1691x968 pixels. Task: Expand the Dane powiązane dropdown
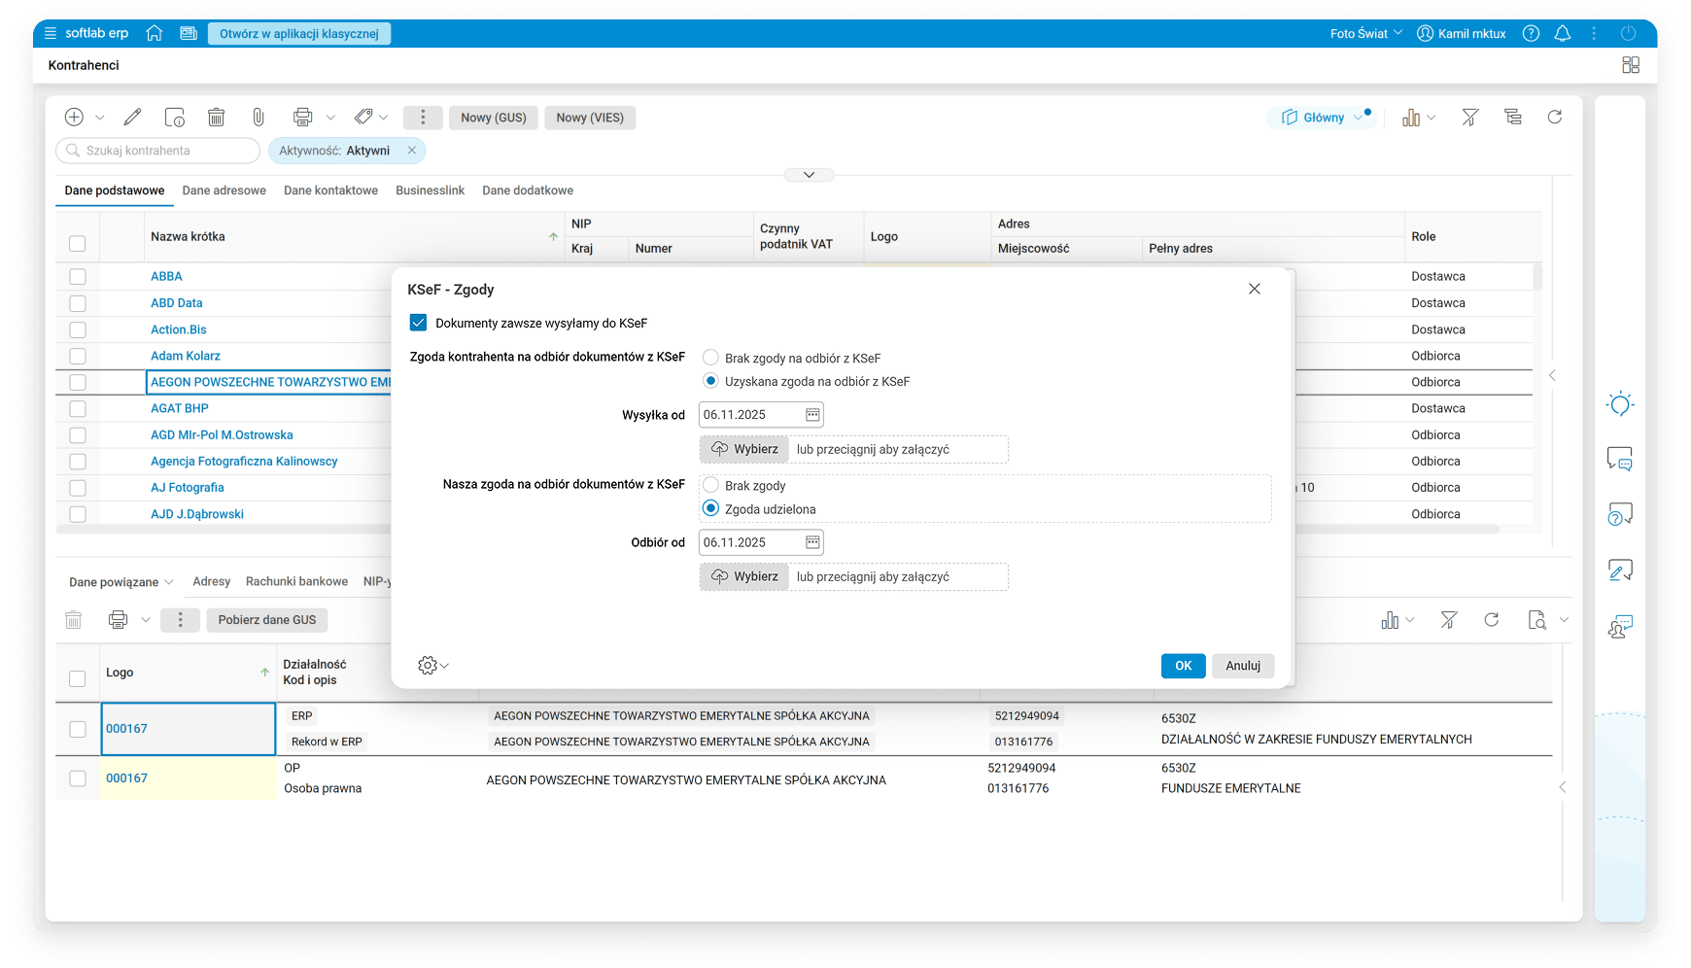pyautogui.click(x=121, y=582)
